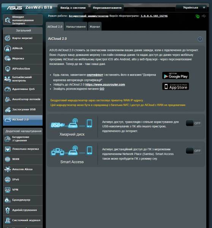Open the Google Play badge
The image size is (212, 228).
coord(176,76)
